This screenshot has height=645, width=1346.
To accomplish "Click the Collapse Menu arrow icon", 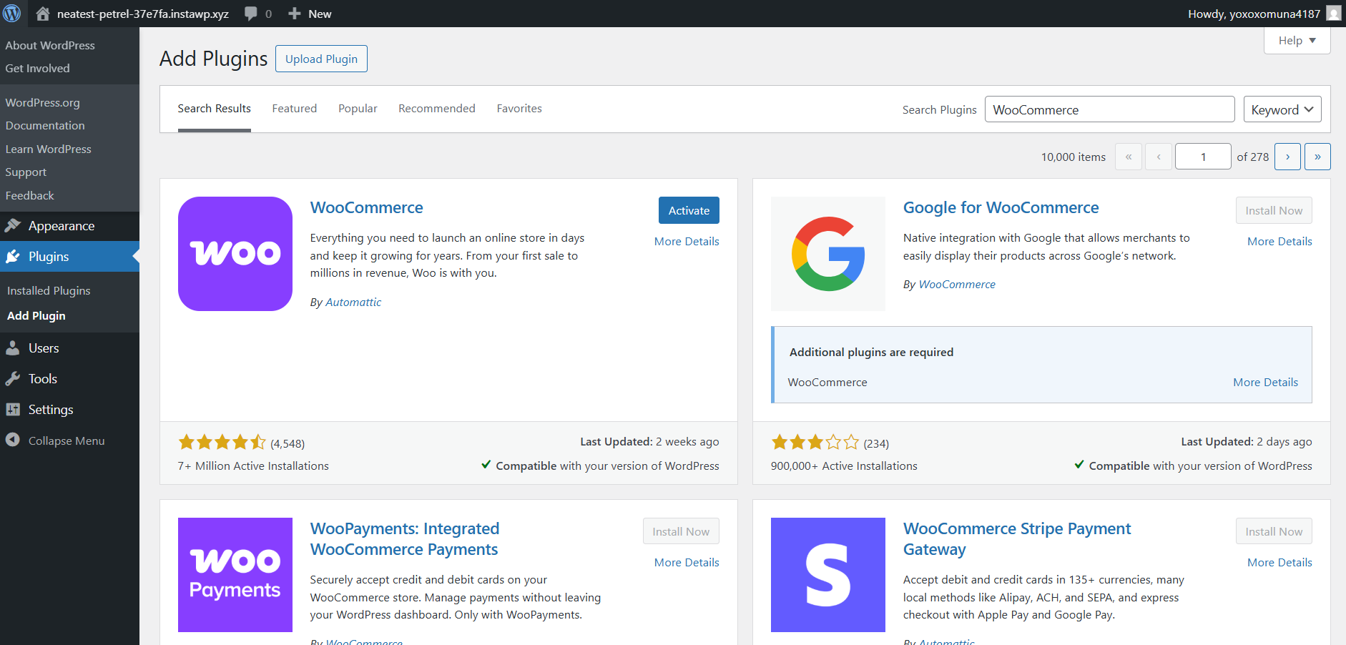I will pyautogui.click(x=13, y=440).
